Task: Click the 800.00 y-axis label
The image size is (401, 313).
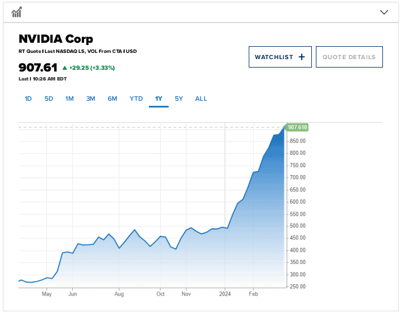Action: point(298,153)
